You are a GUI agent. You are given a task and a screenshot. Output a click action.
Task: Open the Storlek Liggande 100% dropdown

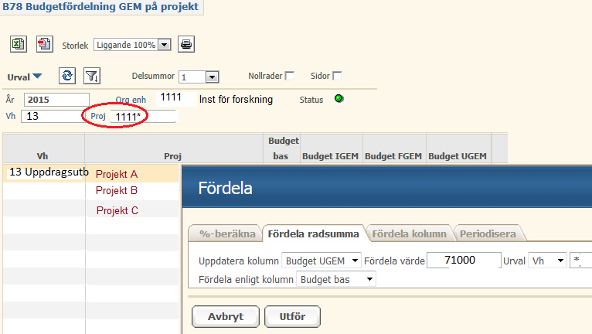coord(132,45)
